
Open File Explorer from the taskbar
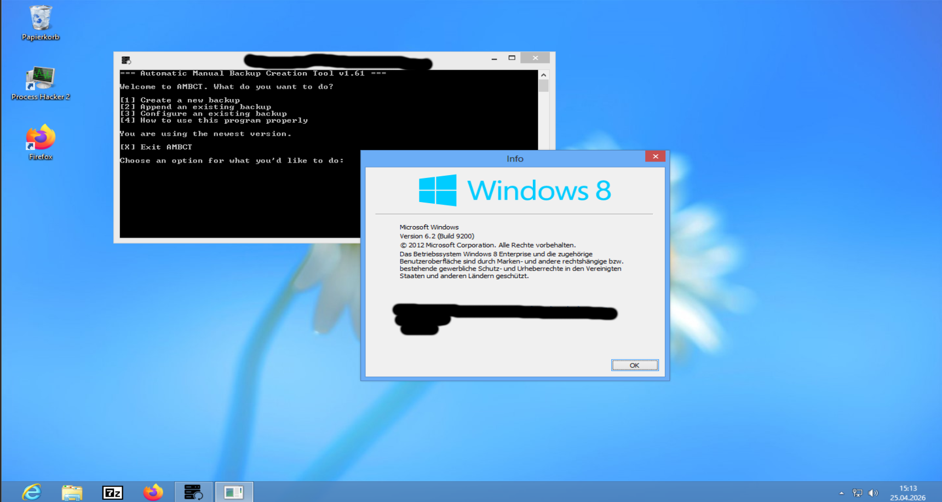pos(72,492)
